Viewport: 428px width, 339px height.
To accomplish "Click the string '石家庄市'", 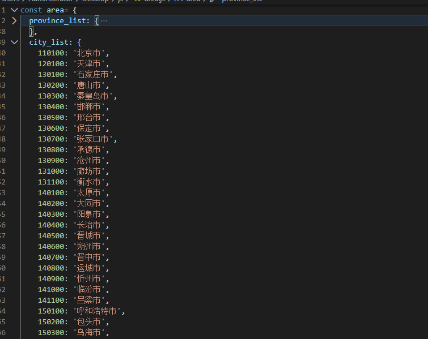I will pyautogui.click(x=93, y=75).
